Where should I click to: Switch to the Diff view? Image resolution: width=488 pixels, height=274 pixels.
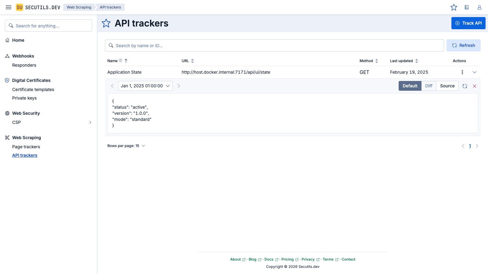coord(429,86)
